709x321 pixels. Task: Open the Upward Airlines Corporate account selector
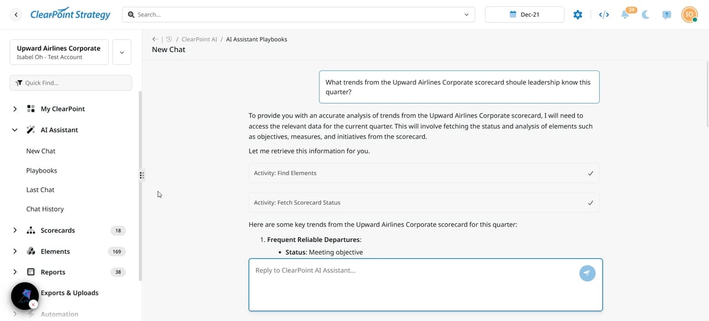(59, 52)
